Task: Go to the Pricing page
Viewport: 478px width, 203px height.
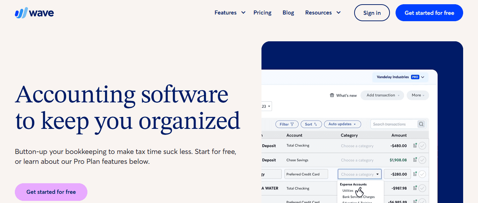Action: tap(263, 13)
